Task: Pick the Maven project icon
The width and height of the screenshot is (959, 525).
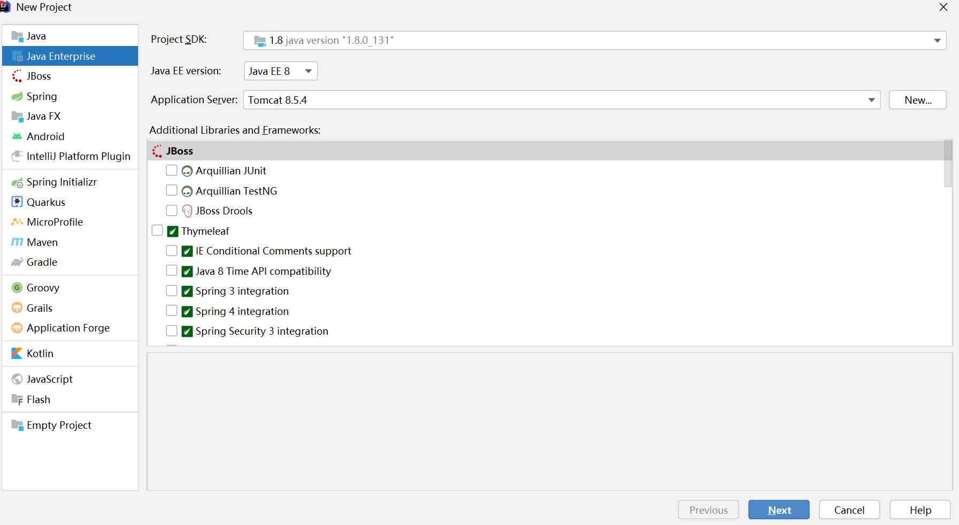Action: (x=17, y=242)
